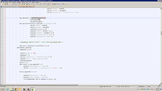
Task: Open the Language menu
Action: coord(18,2)
